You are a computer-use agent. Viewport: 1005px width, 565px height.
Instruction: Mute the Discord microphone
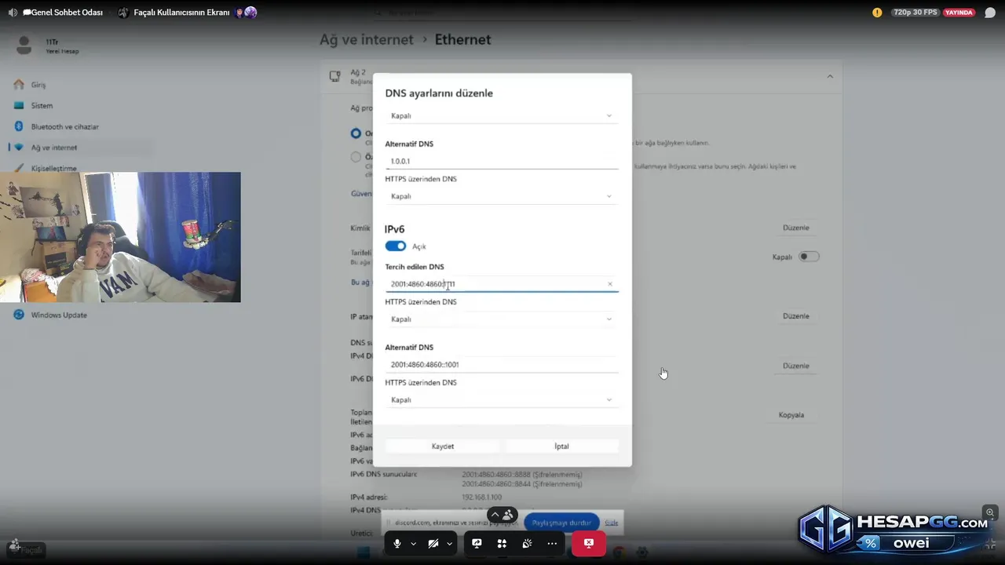[397, 543]
